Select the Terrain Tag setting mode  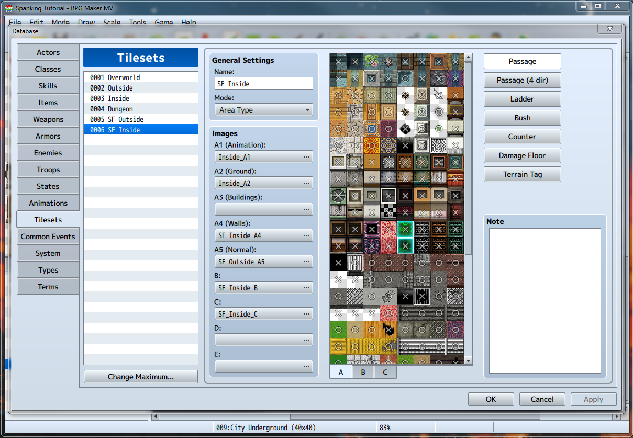523,174
